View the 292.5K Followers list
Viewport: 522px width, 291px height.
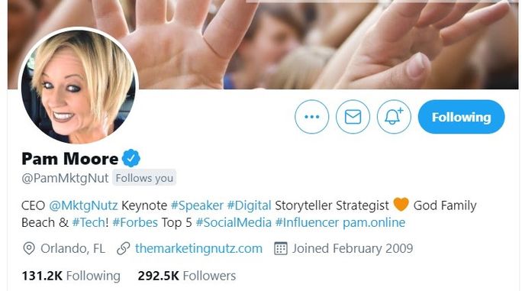click(x=187, y=276)
